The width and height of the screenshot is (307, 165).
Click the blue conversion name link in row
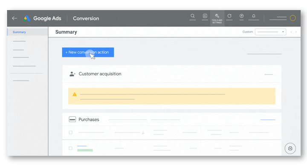click(82, 146)
